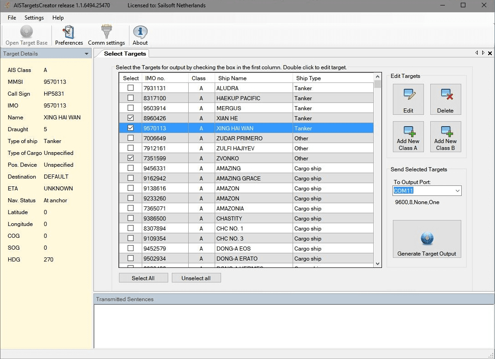The width and height of the screenshot is (495, 359).
Task: Sort by the Ship Name column header
Action: [x=253, y=78]
